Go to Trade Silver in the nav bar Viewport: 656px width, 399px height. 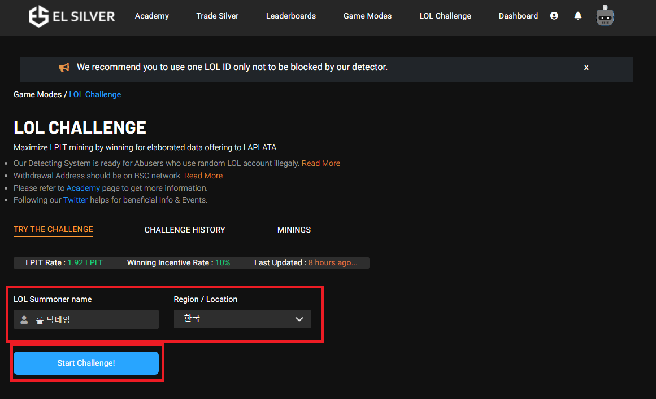[217, 16]
